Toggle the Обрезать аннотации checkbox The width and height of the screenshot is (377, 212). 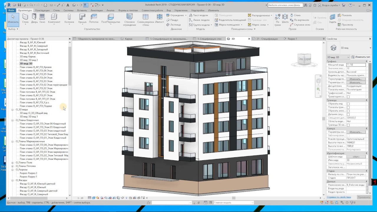(348, 111)
